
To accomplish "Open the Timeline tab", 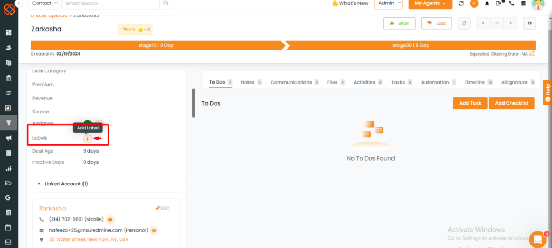I will [x=479, y=82].
